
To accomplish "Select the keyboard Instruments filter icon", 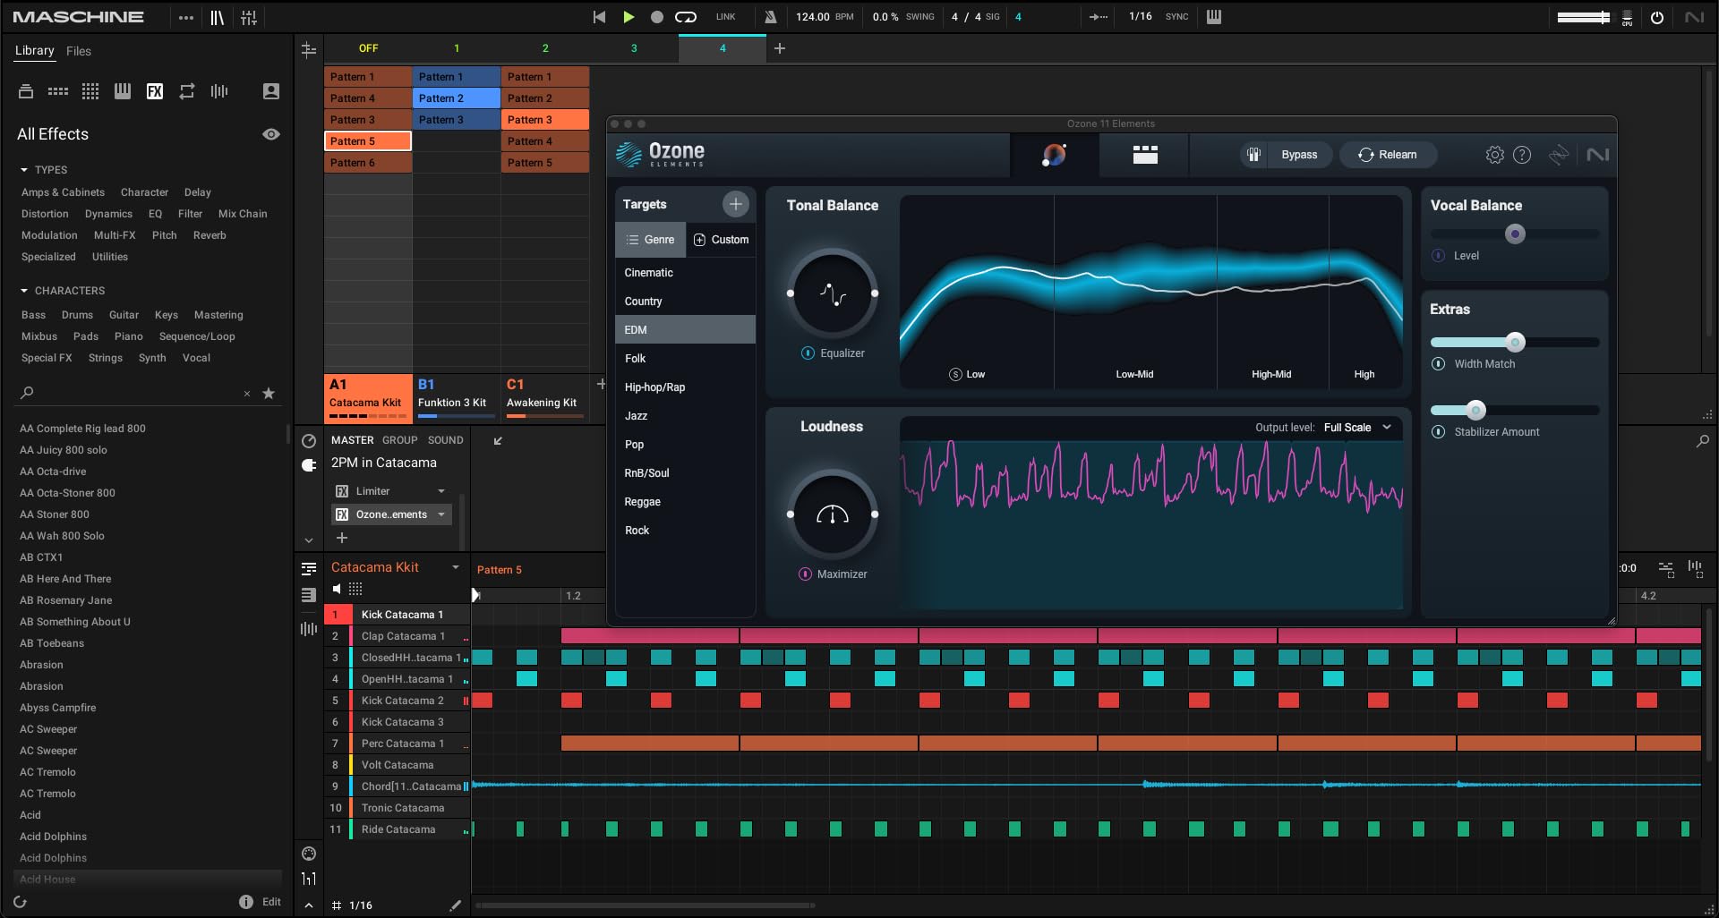I will (122, 90).
